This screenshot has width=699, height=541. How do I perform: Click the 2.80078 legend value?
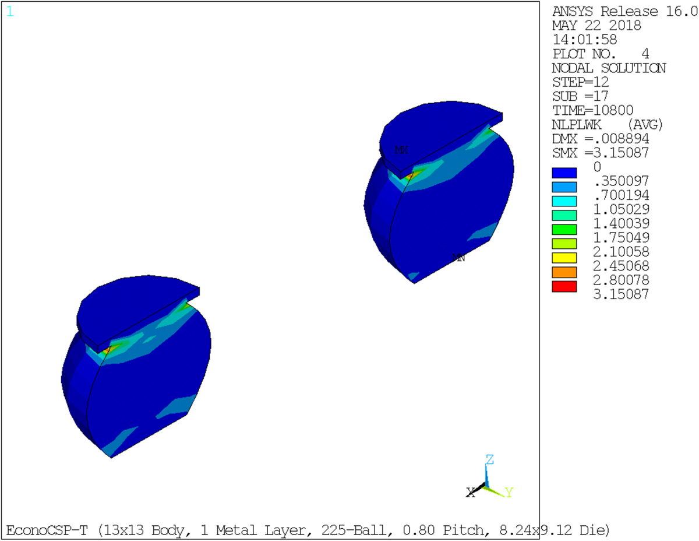(620, 280)
